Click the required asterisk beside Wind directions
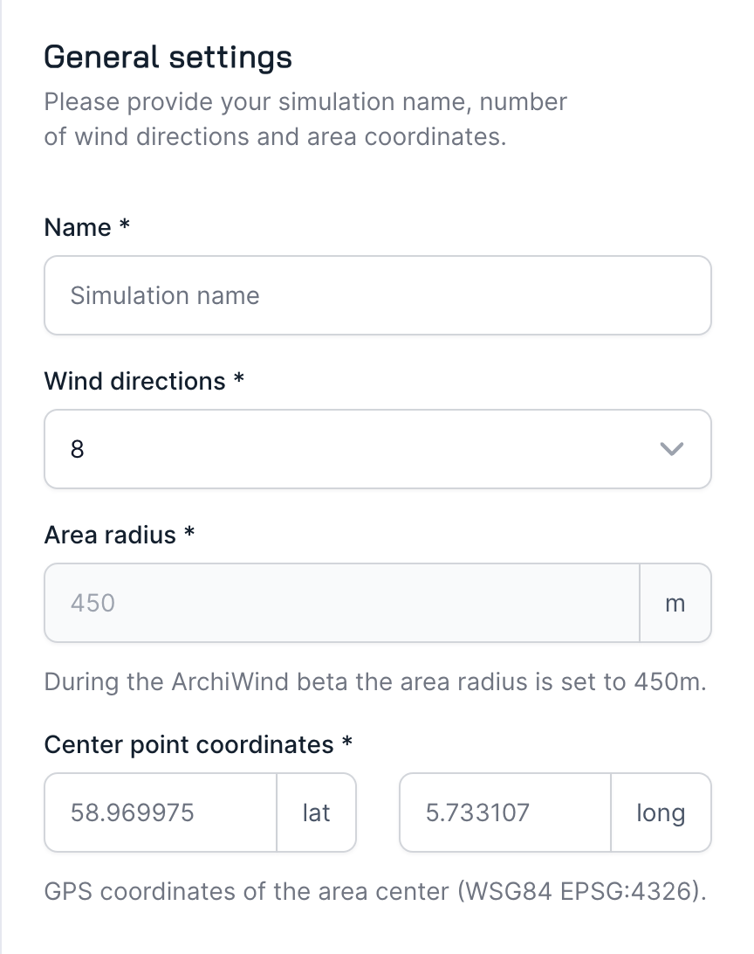This screenshot has width=754, height=954. tap(238, 380)
